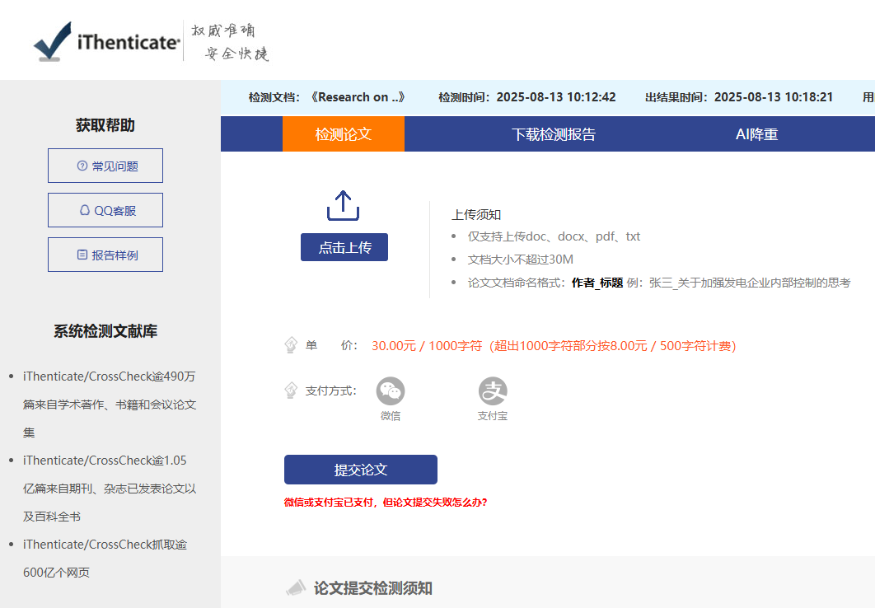Click the tag icon beside 支付方式
The width and height of the screenshot is (875, 608).
click(291, 391)
